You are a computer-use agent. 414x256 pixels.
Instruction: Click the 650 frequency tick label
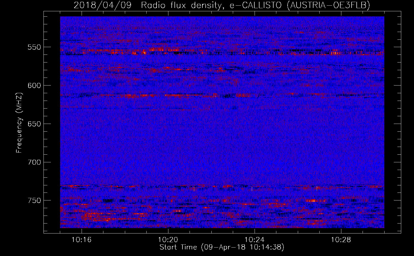pyautogui.click(x=34, y=124)
